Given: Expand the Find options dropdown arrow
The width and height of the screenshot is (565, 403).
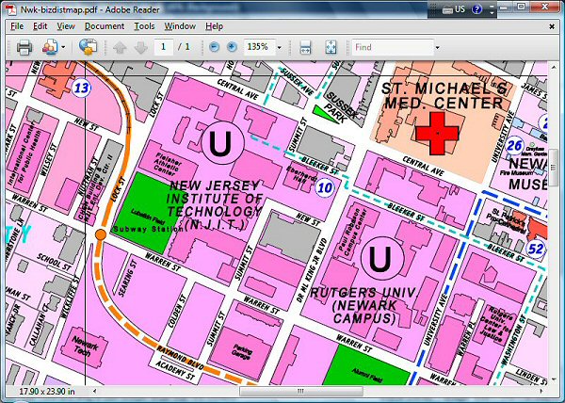Looking at the screenshot, I should click(x=438, y=47).
